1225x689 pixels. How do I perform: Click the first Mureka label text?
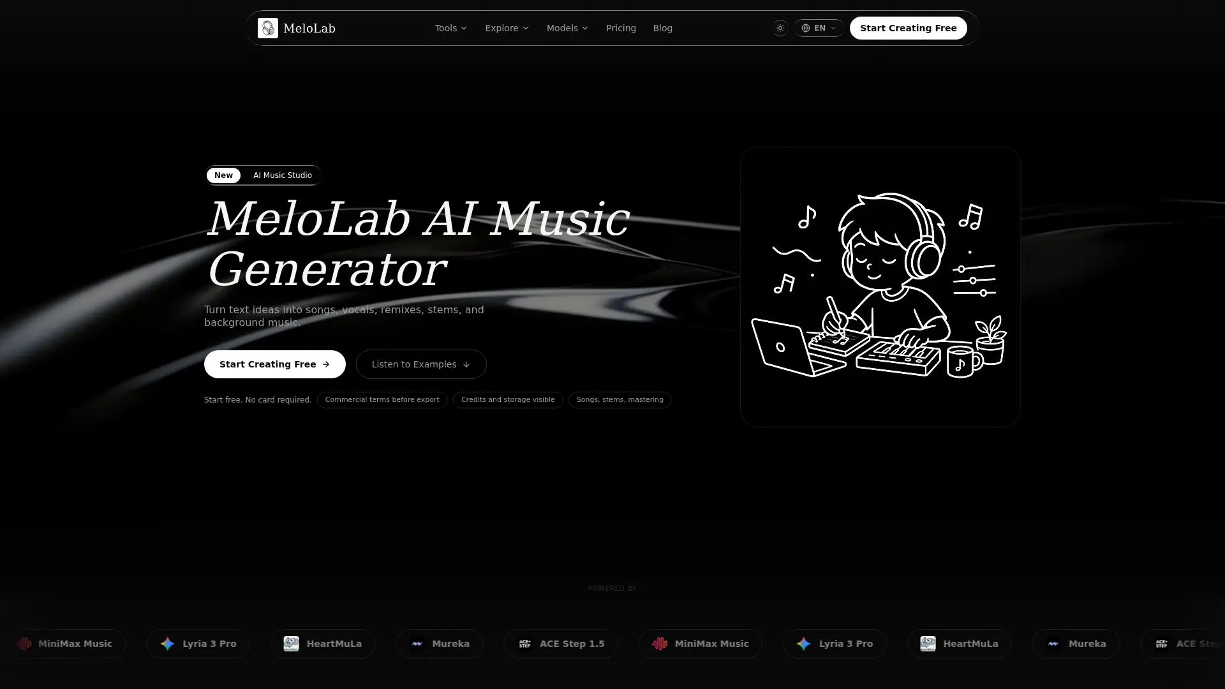click(x=451, y=644)
